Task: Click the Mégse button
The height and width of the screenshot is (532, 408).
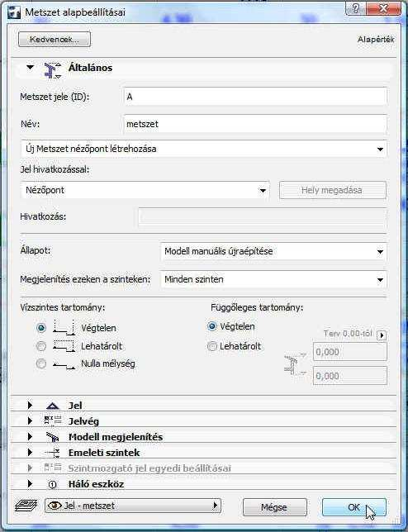Action: (x=275, y=507)
